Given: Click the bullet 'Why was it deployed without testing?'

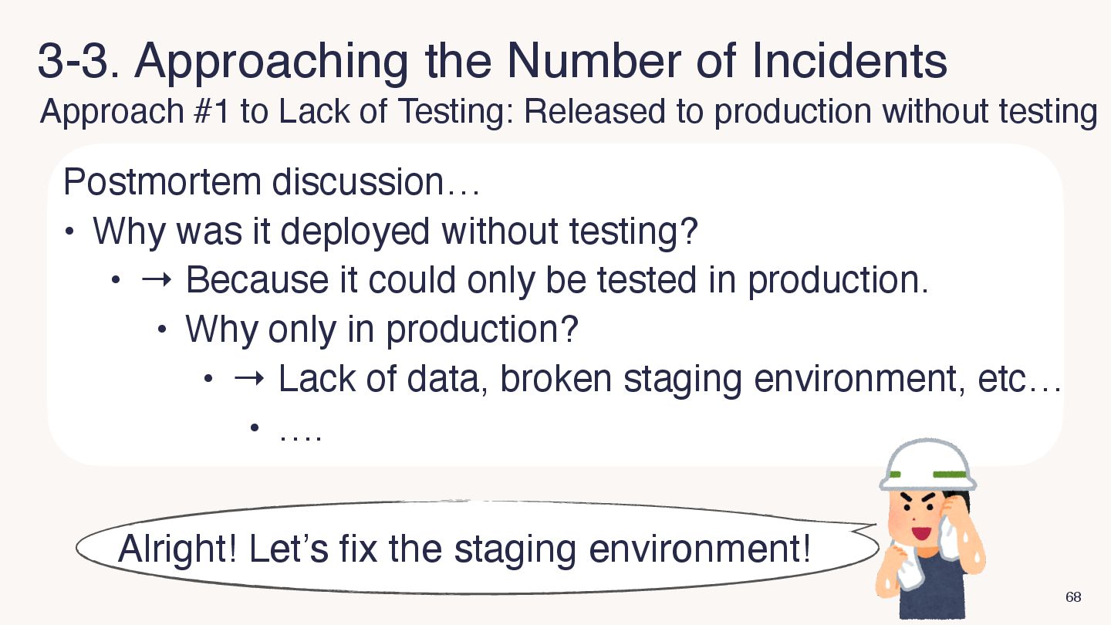Looking at the screenshot, I should 395,231.
